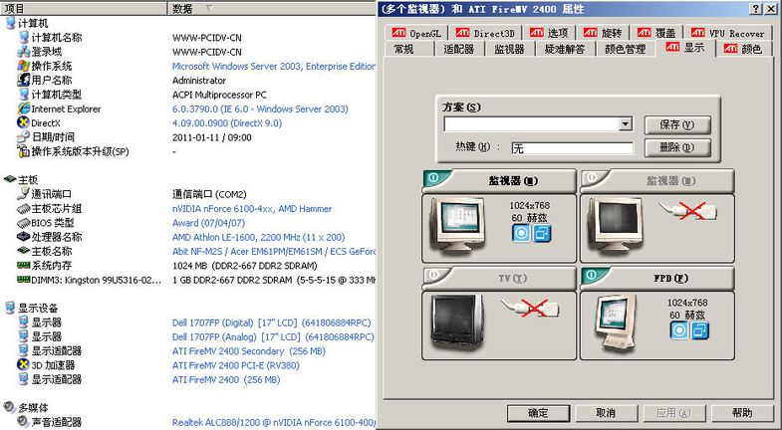The width and height of the screenshot is (782, 430).
Task: Click the 用户名称 user icon
Action: pos(24,80)
